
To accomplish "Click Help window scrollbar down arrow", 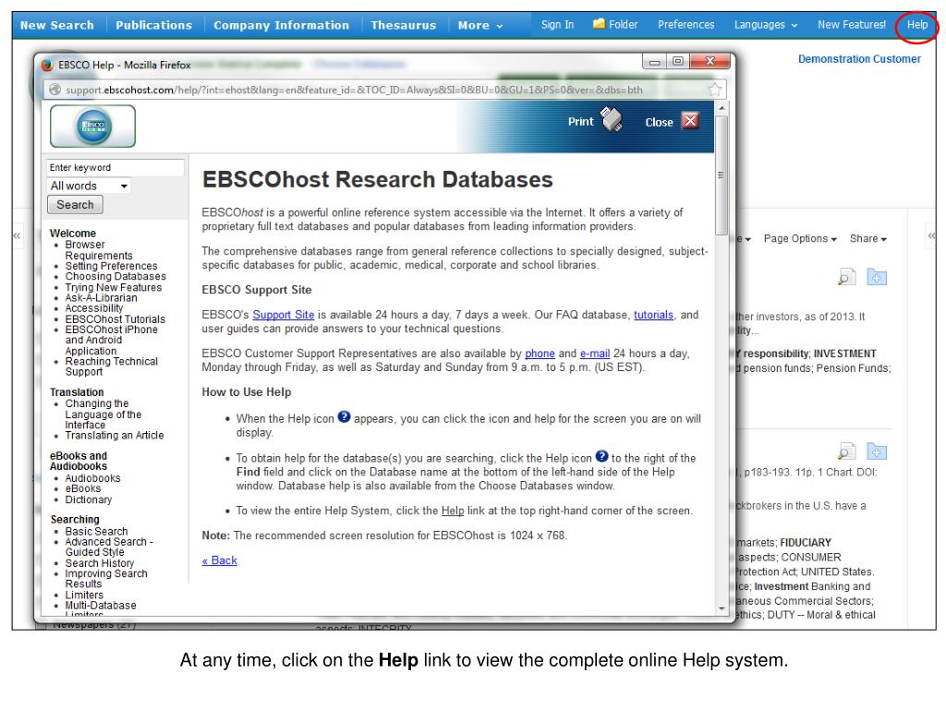I will pyautogui.click(x=722, y=609).
